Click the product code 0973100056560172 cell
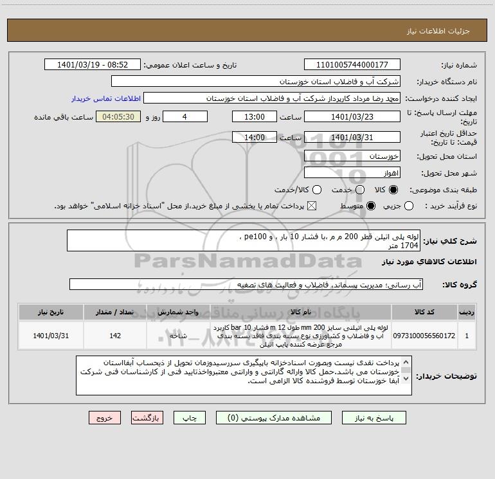Viewport: 495px width, 479px height. coord(424,336)
